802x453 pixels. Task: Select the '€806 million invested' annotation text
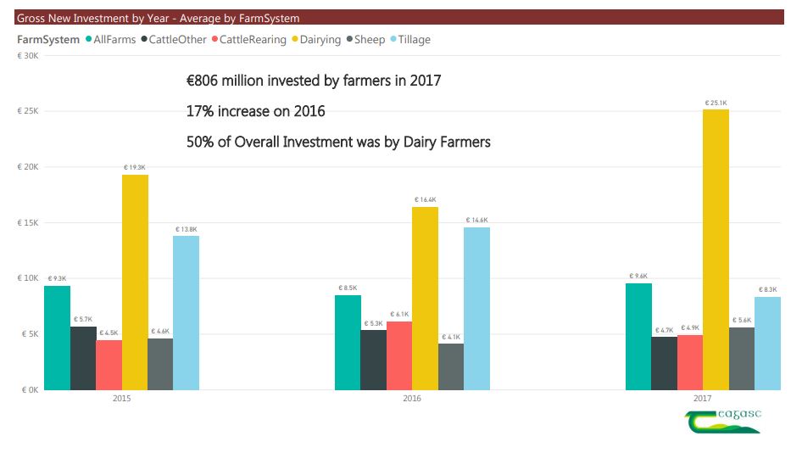313,81
